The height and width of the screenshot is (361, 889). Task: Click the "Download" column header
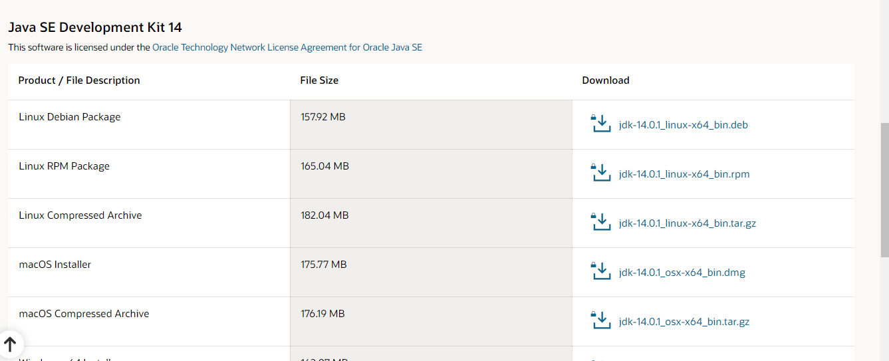click(x=606, y=80)
